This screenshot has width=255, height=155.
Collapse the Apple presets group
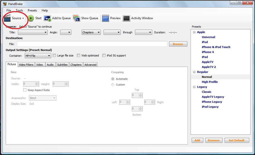pyautogui.click(x=194, y=32)
